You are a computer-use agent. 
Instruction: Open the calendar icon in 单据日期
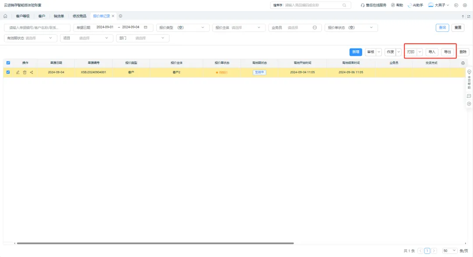click(x=146, y=27)
